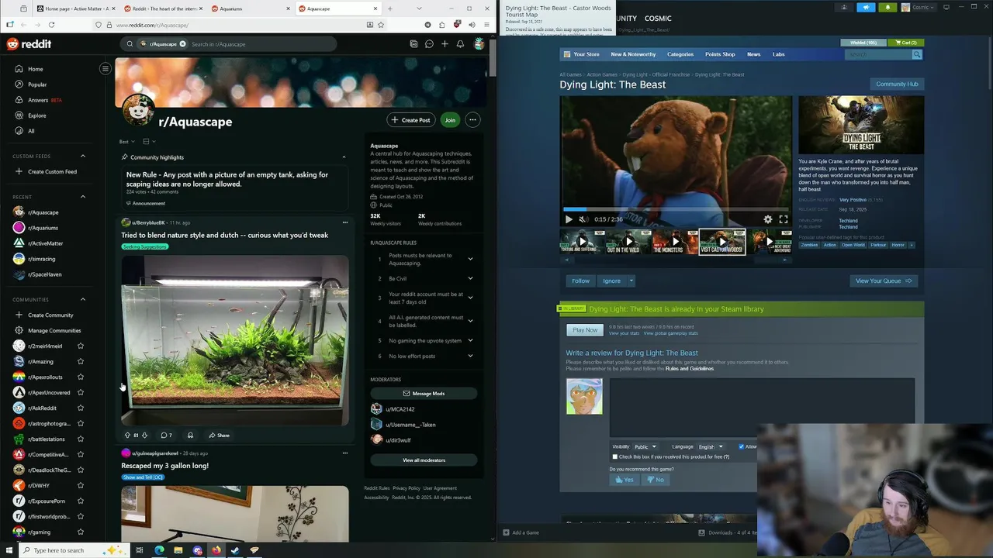Open the post view layout dropdown
This screenshot has width=993, height=558.
coord(149,142)
